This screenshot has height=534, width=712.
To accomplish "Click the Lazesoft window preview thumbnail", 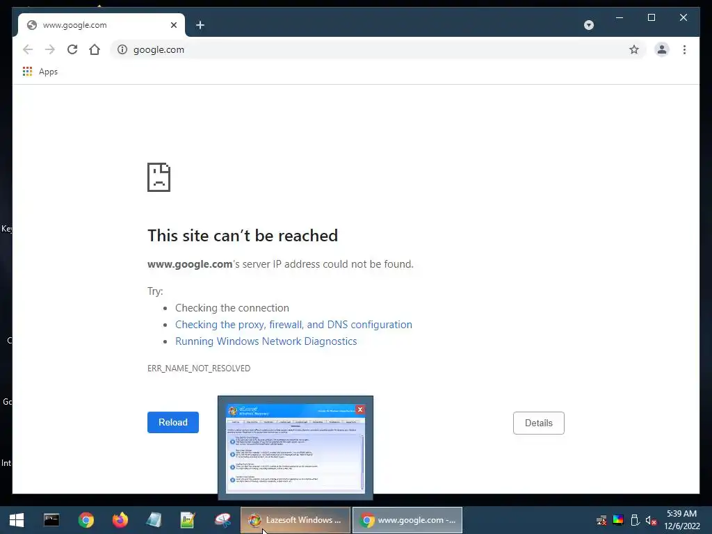I will [296, 448].
